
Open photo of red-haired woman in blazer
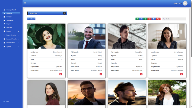(167, 93)
